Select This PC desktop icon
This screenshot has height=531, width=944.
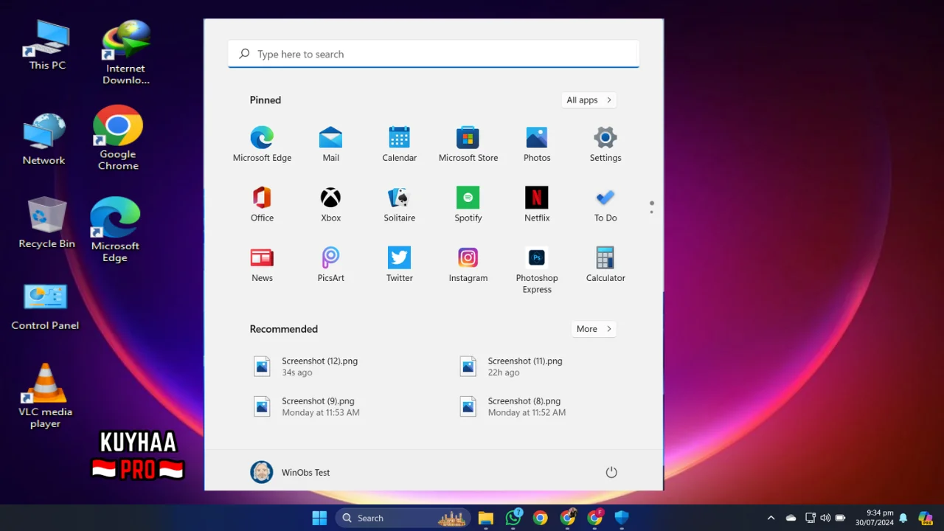(x=47, y=46)
